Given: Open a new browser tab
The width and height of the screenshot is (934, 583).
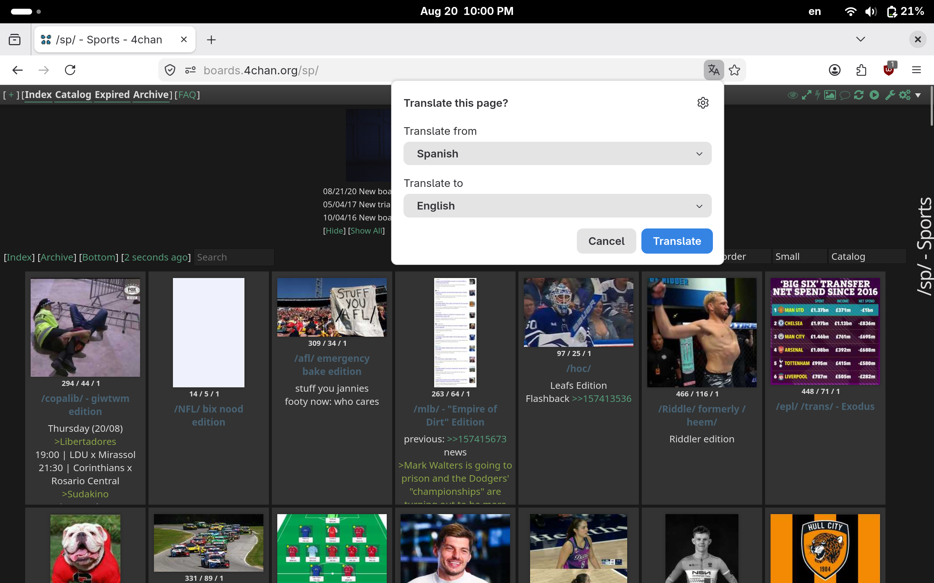Looking at the screenshot, I should point(211,39).
